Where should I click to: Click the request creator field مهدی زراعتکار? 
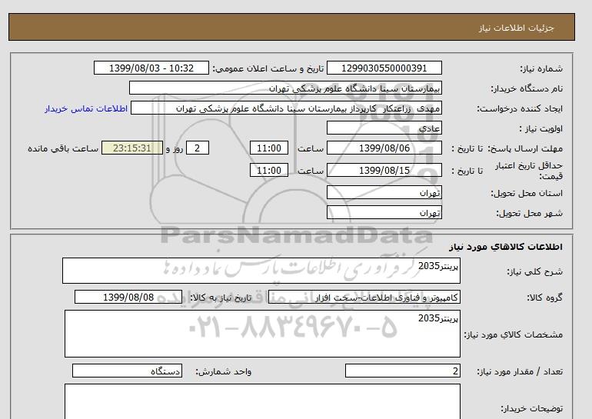coord(286,108)
